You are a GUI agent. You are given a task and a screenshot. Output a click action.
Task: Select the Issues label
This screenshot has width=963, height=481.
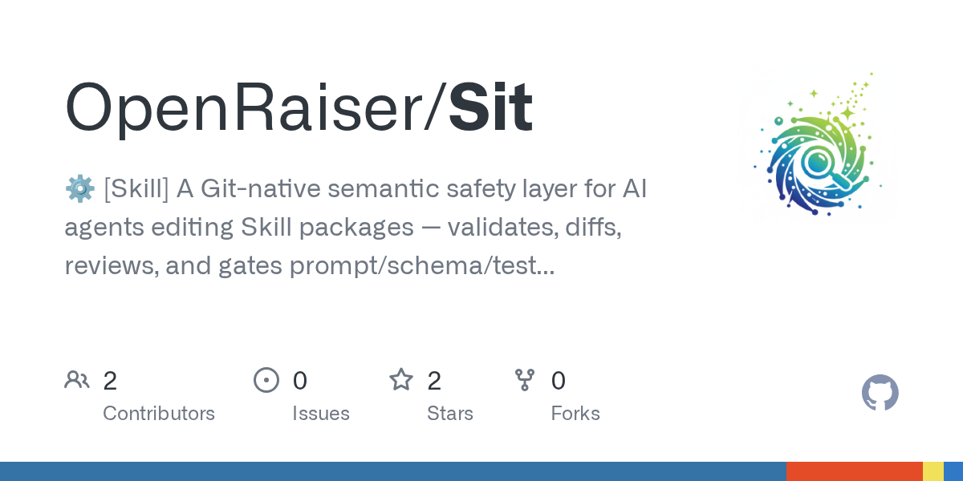click(321, 414)
